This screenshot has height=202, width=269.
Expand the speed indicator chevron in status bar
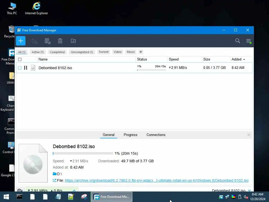point(74,190)
